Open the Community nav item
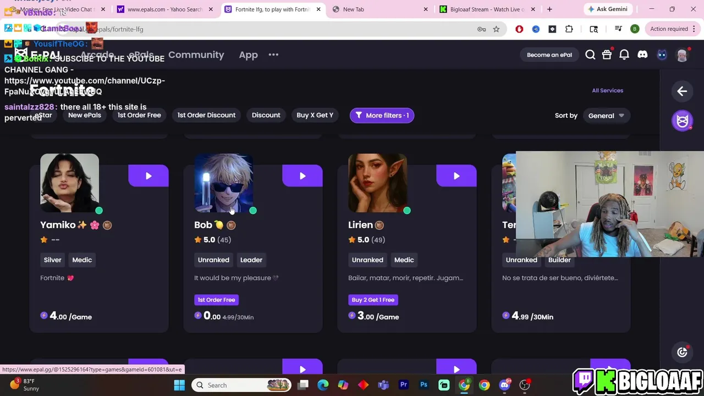This screenshot has height=396, width=704. pyautogui.click(x=196, y=54)
